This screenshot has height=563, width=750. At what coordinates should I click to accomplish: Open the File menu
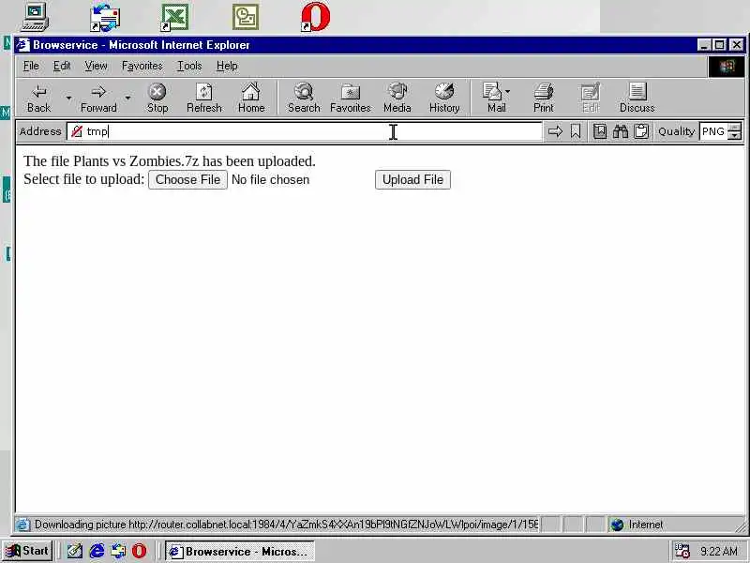point(31,66)
